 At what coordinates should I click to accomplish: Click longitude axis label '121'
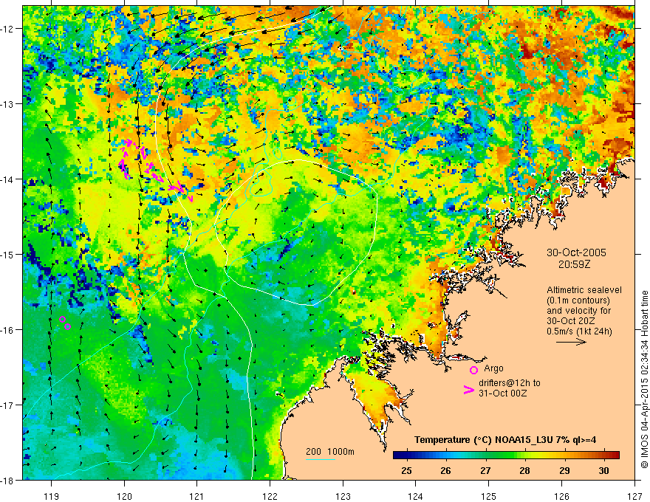tap(197, 496)
